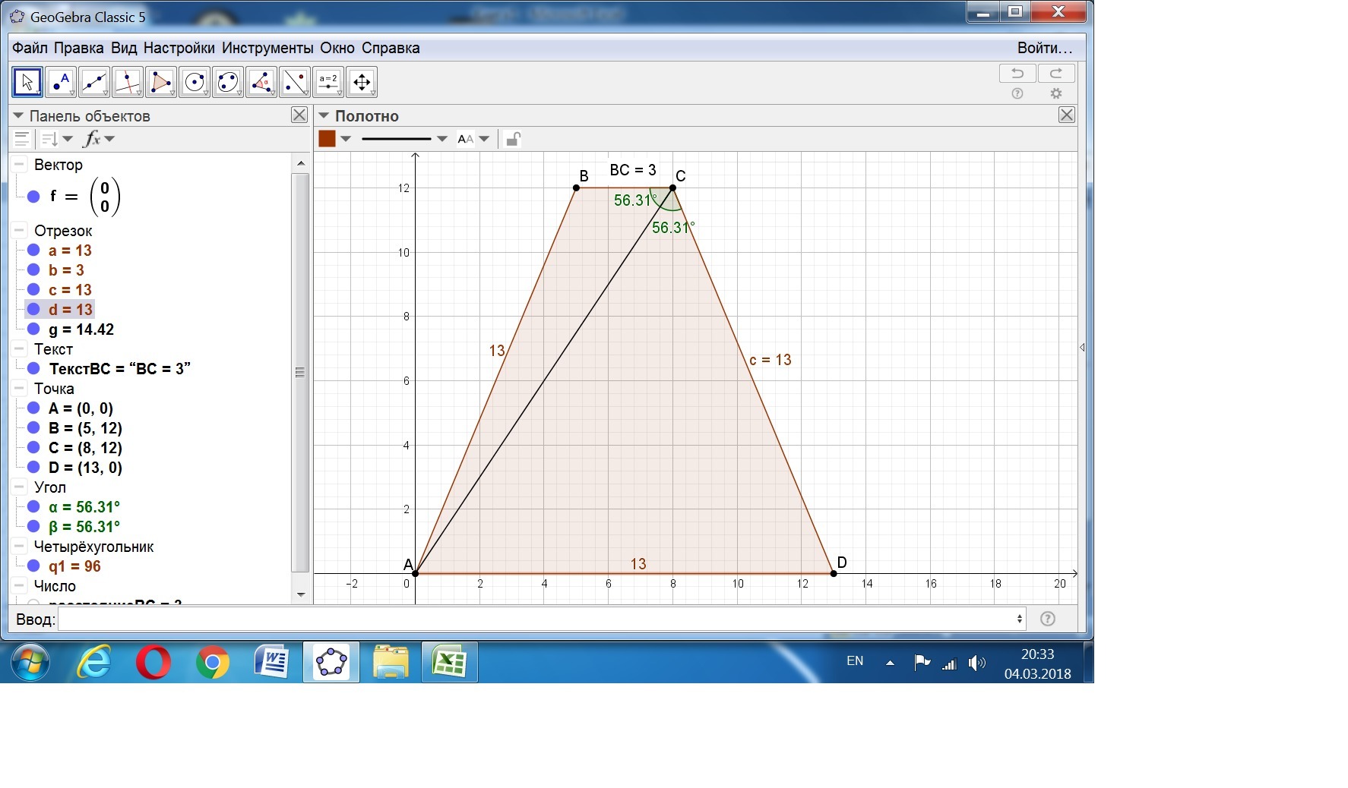This screenshot has width=1348, height=788.
Task: Select the Move Graphics View tool
Action: [x=362, y=82]
